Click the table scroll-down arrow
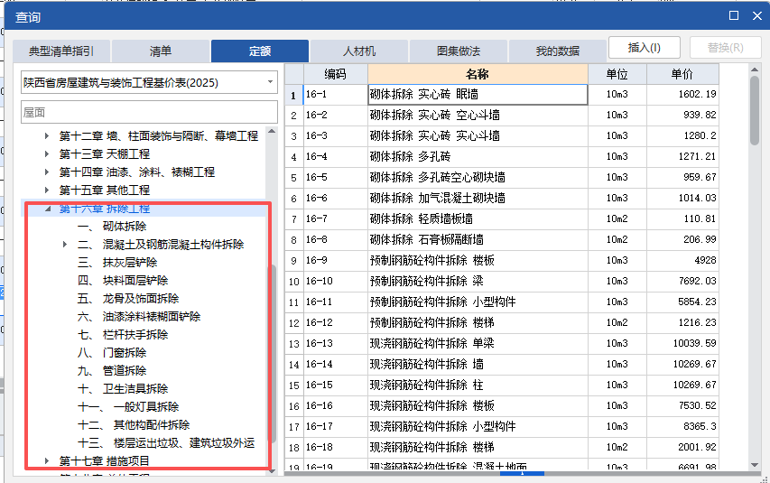Viewport: 770px width, 483px height. [x=755, y=465]
